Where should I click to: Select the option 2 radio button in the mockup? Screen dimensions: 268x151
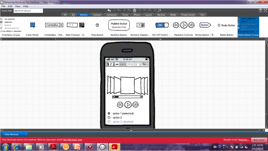(109, 118)
